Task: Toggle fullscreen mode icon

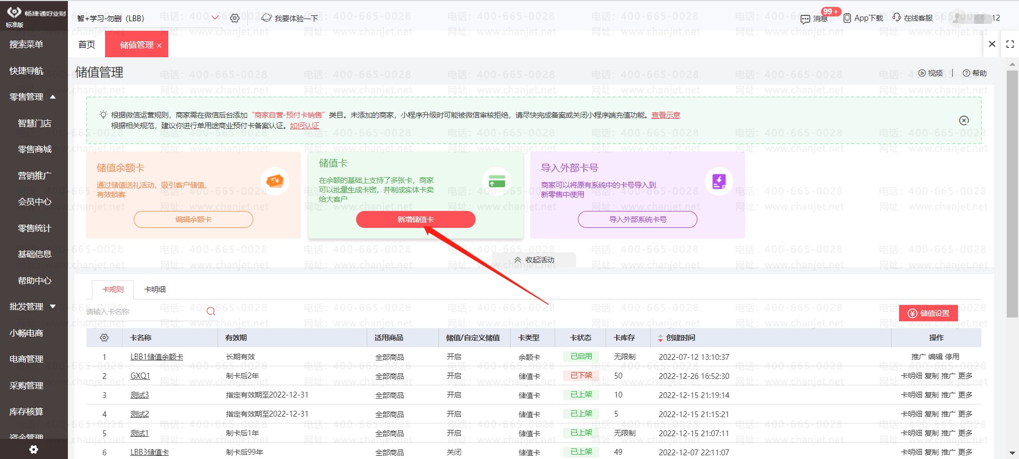Action: pos(1010,45)
